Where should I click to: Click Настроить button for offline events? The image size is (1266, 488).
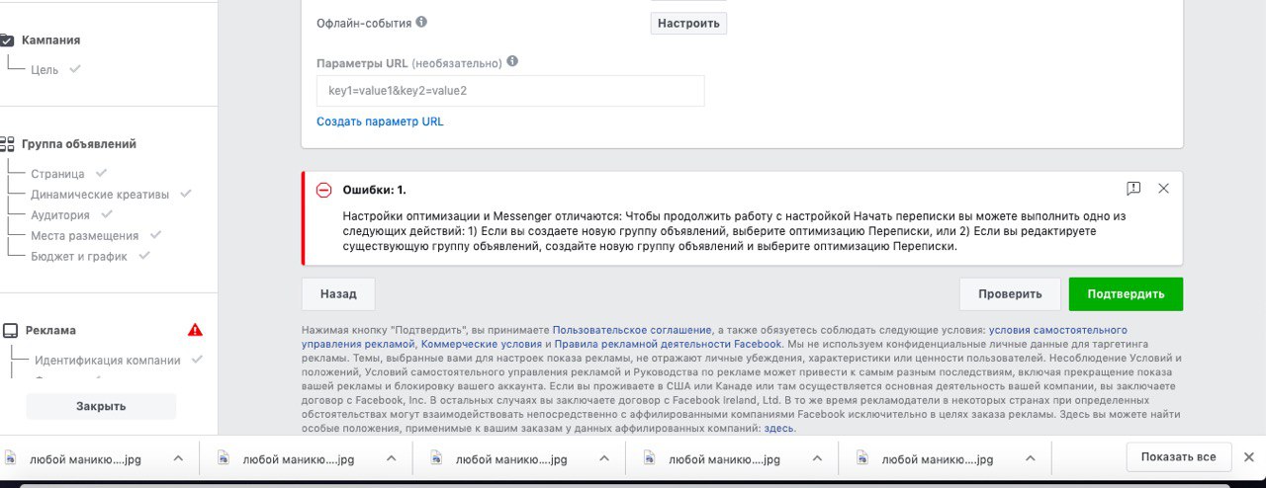(x=688, y=23)
